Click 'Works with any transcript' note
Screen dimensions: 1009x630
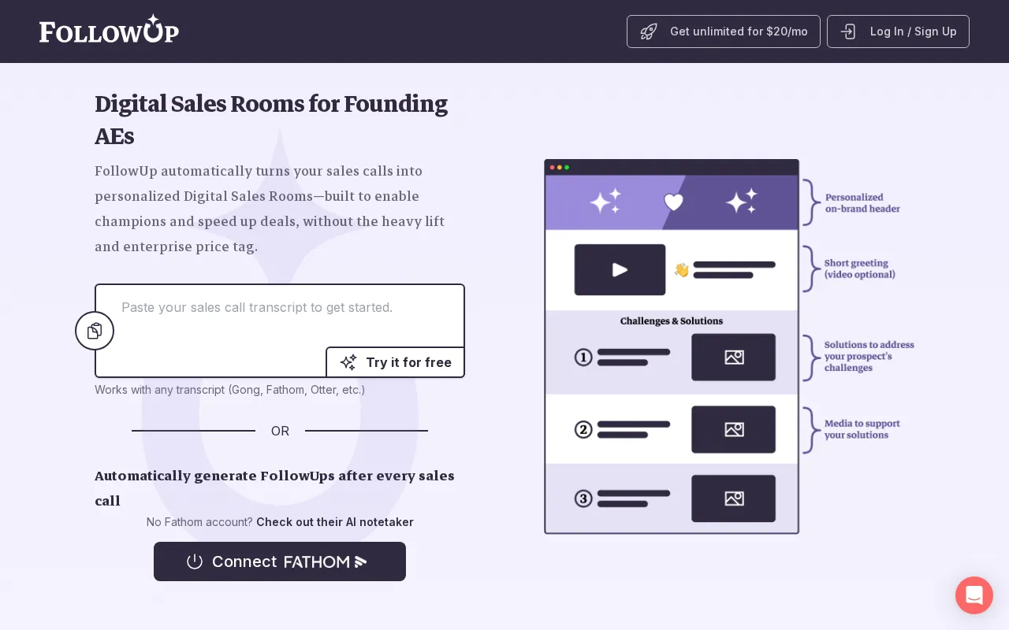[229, 390]
